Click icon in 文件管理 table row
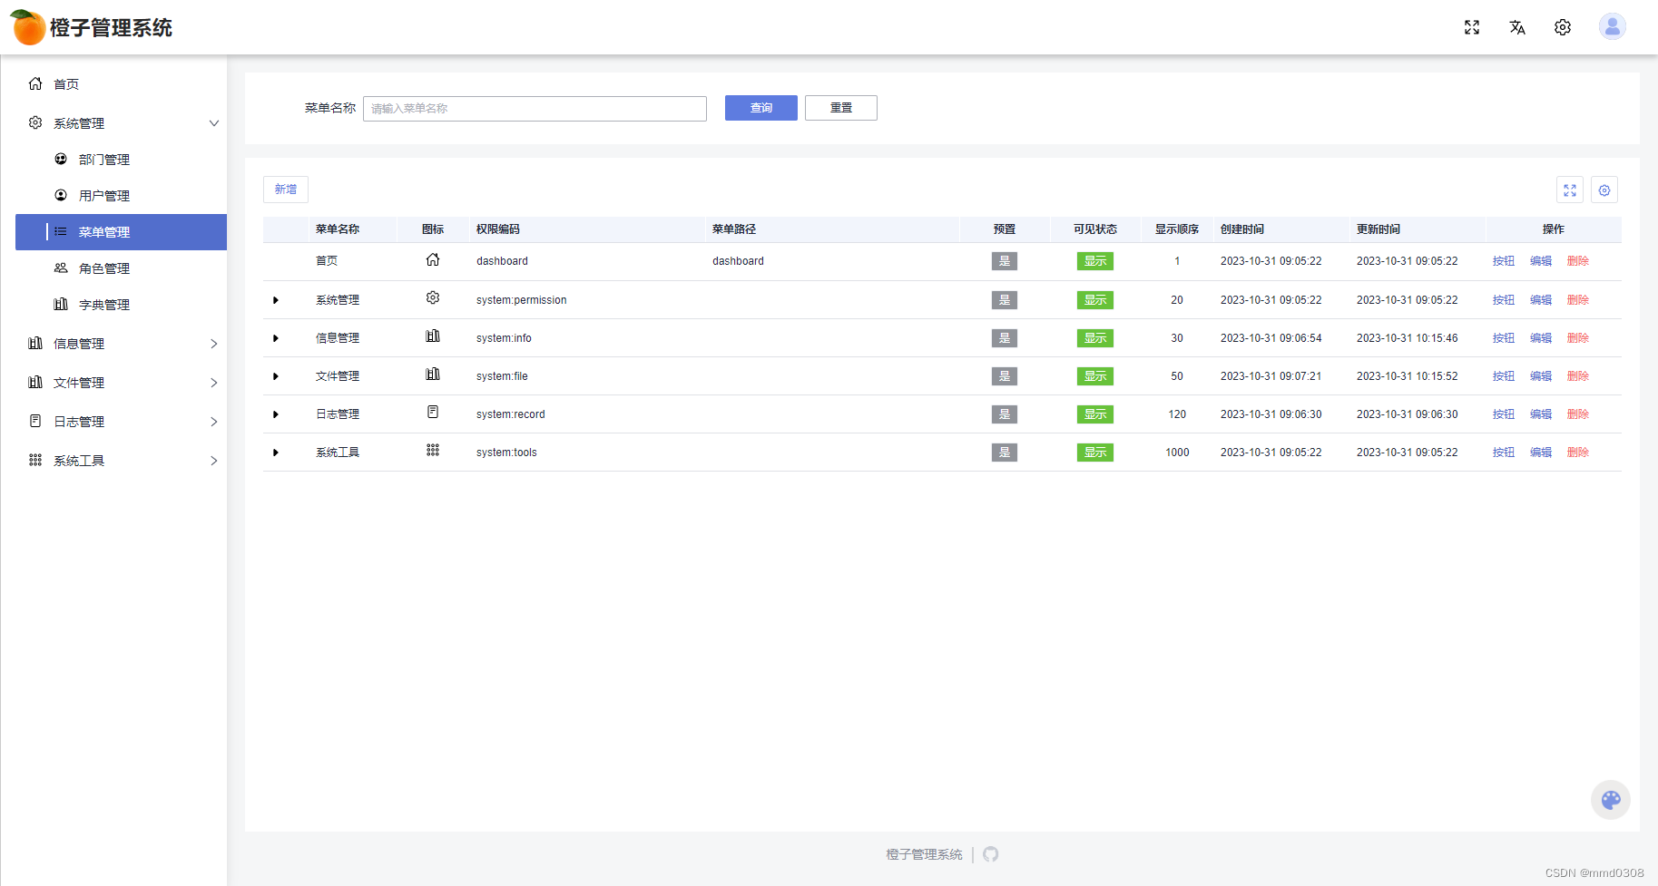The width and height of the screenshot is (1658, 886). point(433,374)
